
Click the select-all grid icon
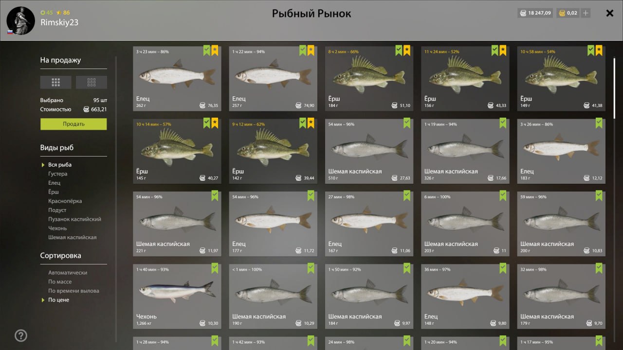point(56,82)
